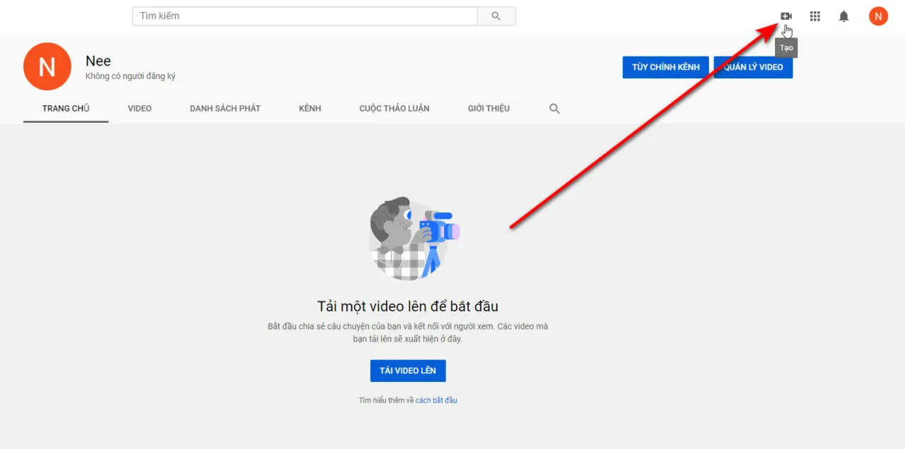Open account avatar menu in the header
The image size is (905, 449).
878,16
